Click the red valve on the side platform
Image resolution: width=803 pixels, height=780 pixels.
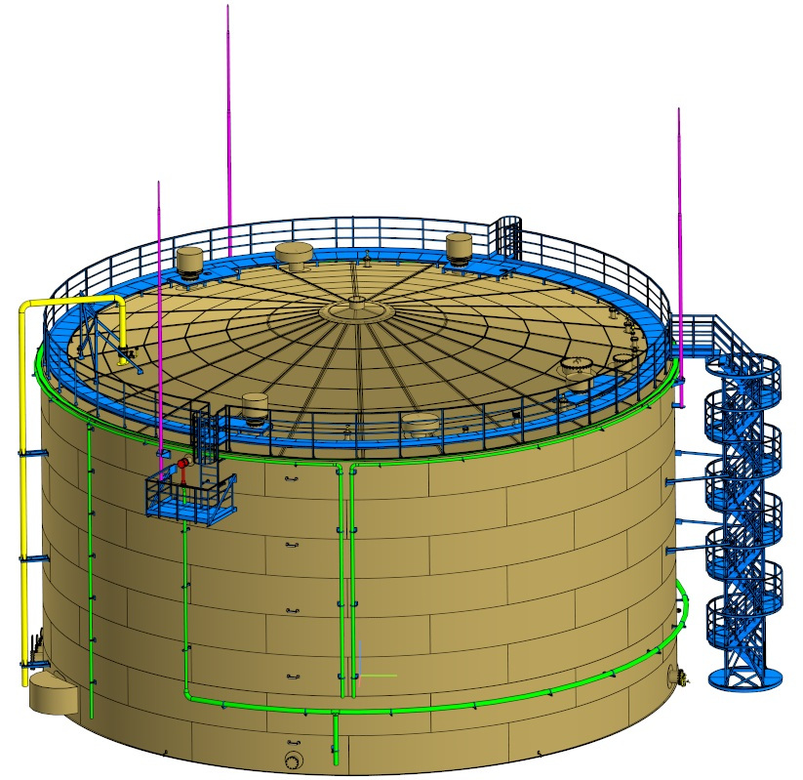181,471
